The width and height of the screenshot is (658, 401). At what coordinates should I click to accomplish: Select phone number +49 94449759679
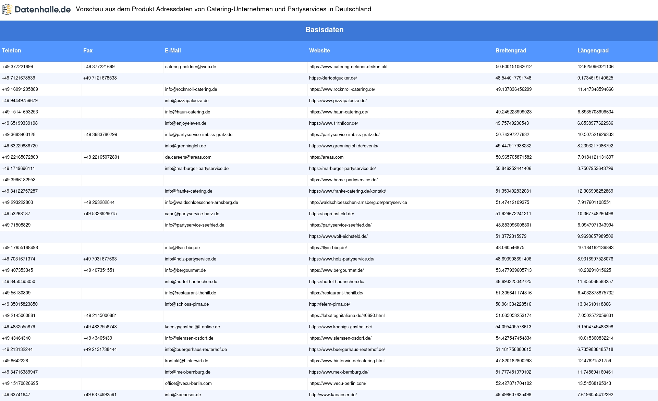(x=20, y=101)
